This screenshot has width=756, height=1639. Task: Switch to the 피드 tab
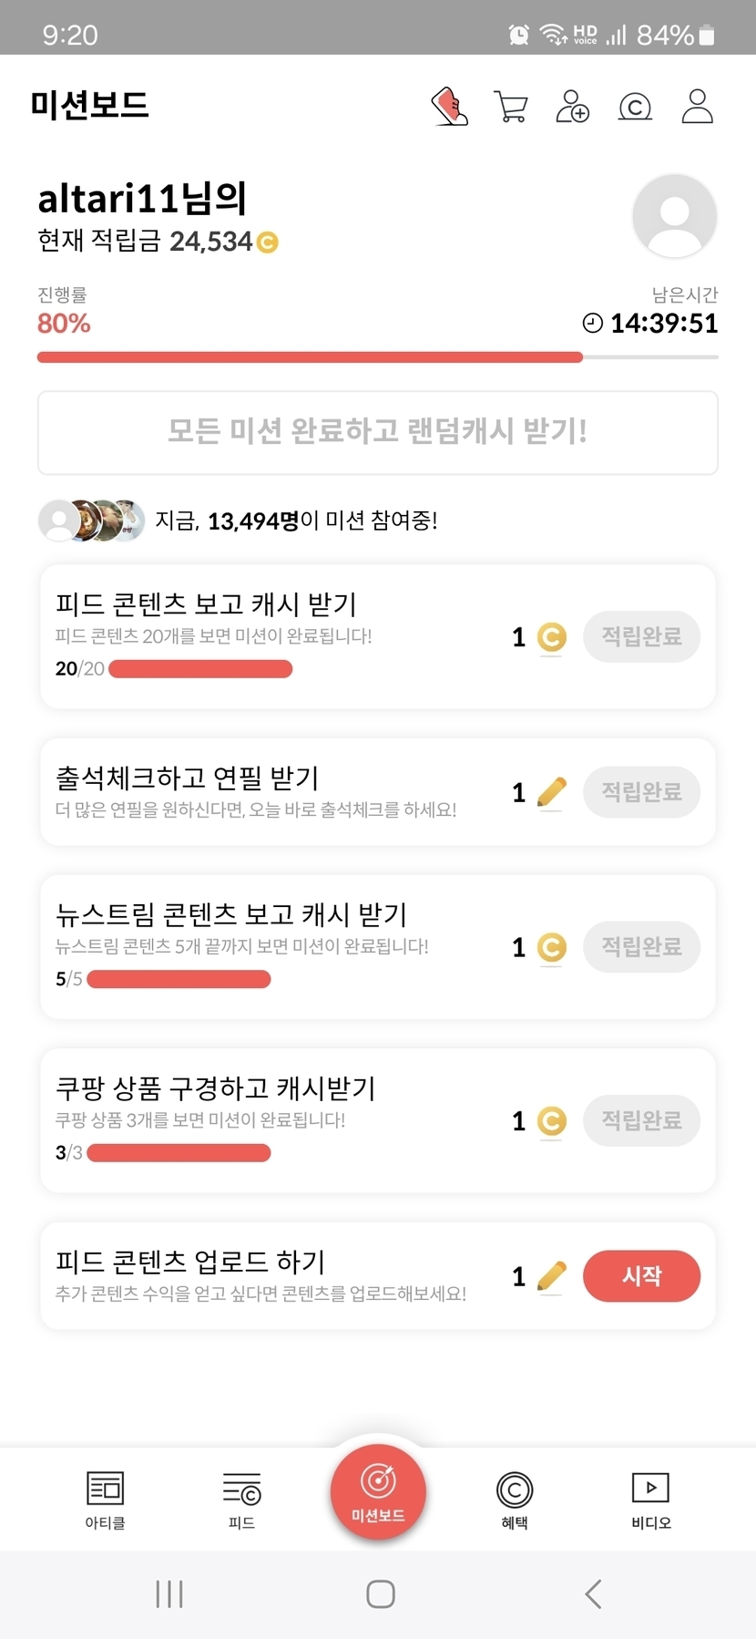tap(241, 1500)
